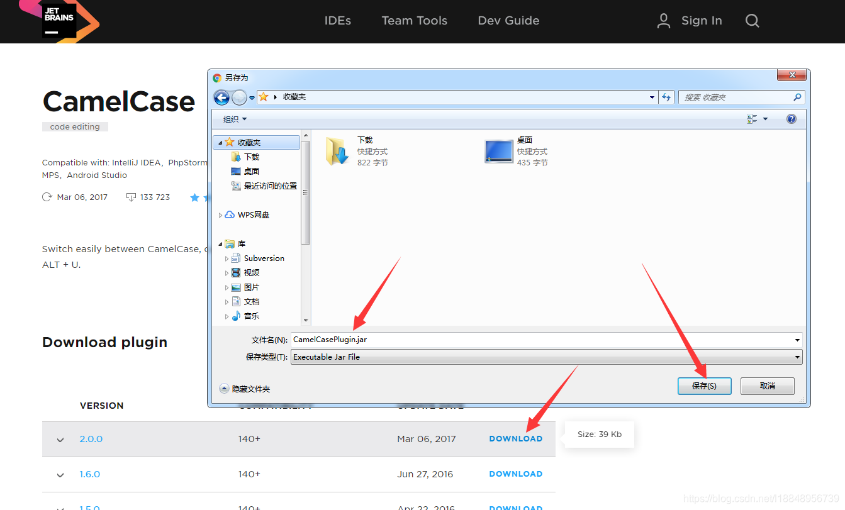Click the blue rating star icon
845x510 pixels.
coord(195,197)
